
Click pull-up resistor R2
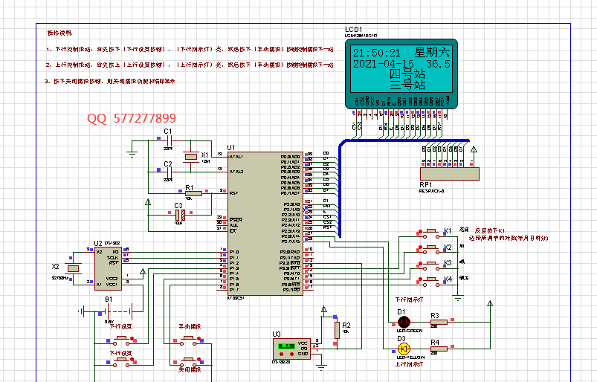point(337,330)
